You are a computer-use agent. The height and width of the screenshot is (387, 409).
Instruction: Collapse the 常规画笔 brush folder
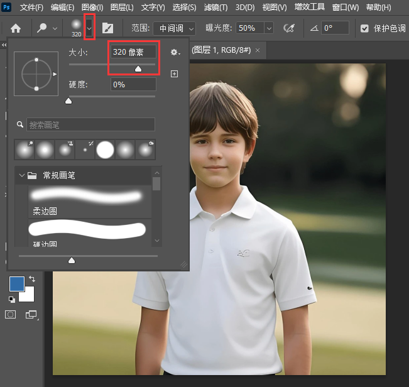click(22, 175)
